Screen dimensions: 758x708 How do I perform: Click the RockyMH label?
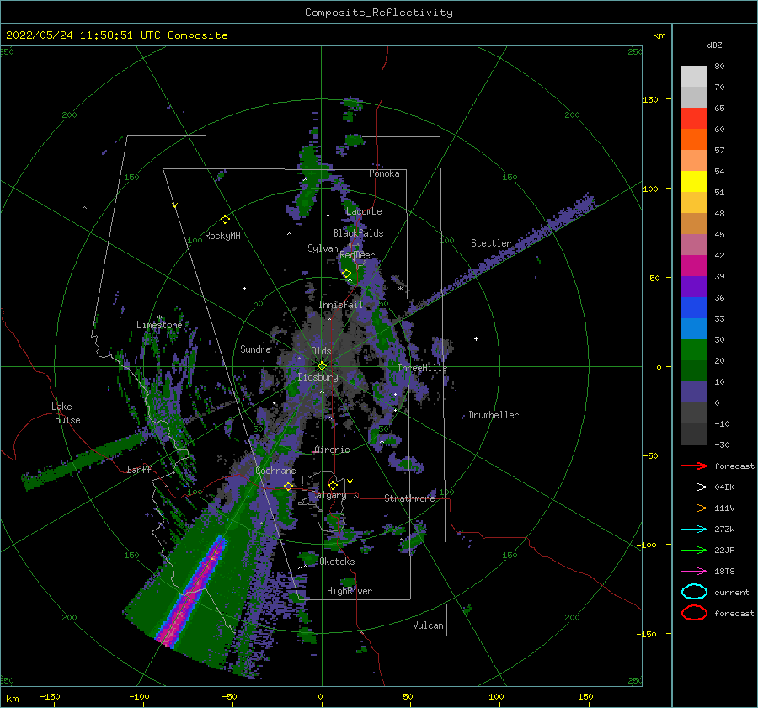tap(222, 236)
